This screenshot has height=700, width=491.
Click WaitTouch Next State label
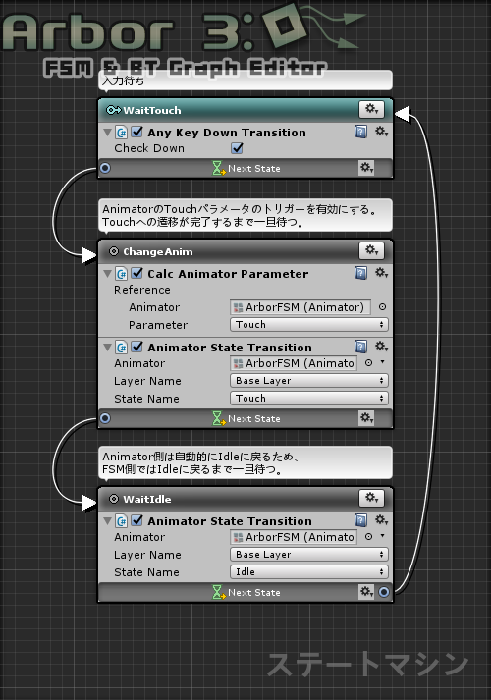pyautogui.click(x=254, y=168)
